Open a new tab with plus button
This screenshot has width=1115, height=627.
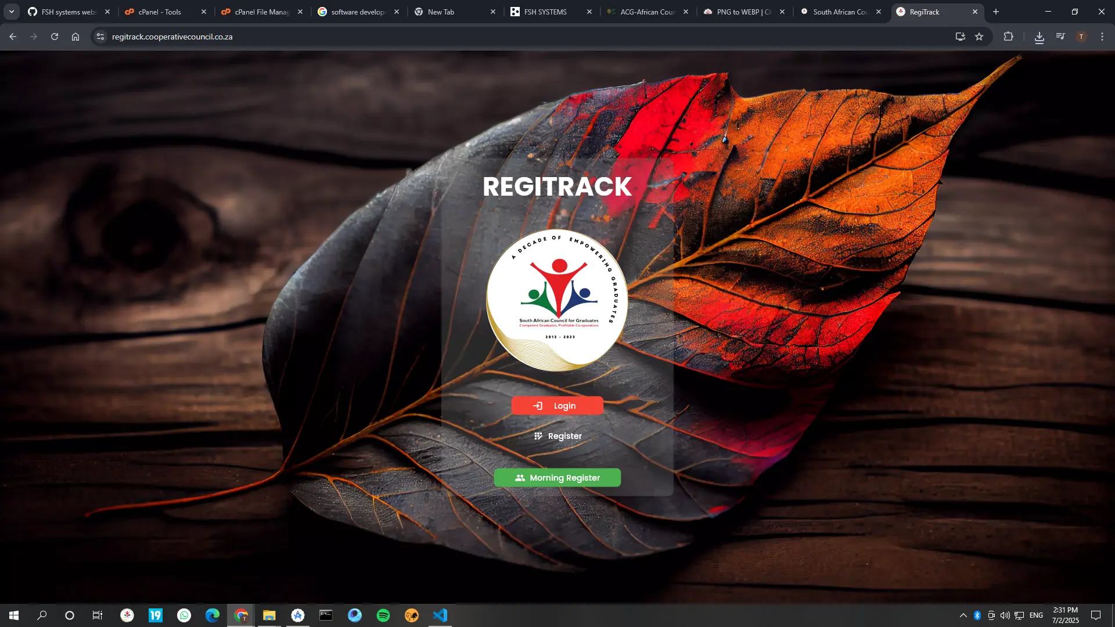[996, 12]
